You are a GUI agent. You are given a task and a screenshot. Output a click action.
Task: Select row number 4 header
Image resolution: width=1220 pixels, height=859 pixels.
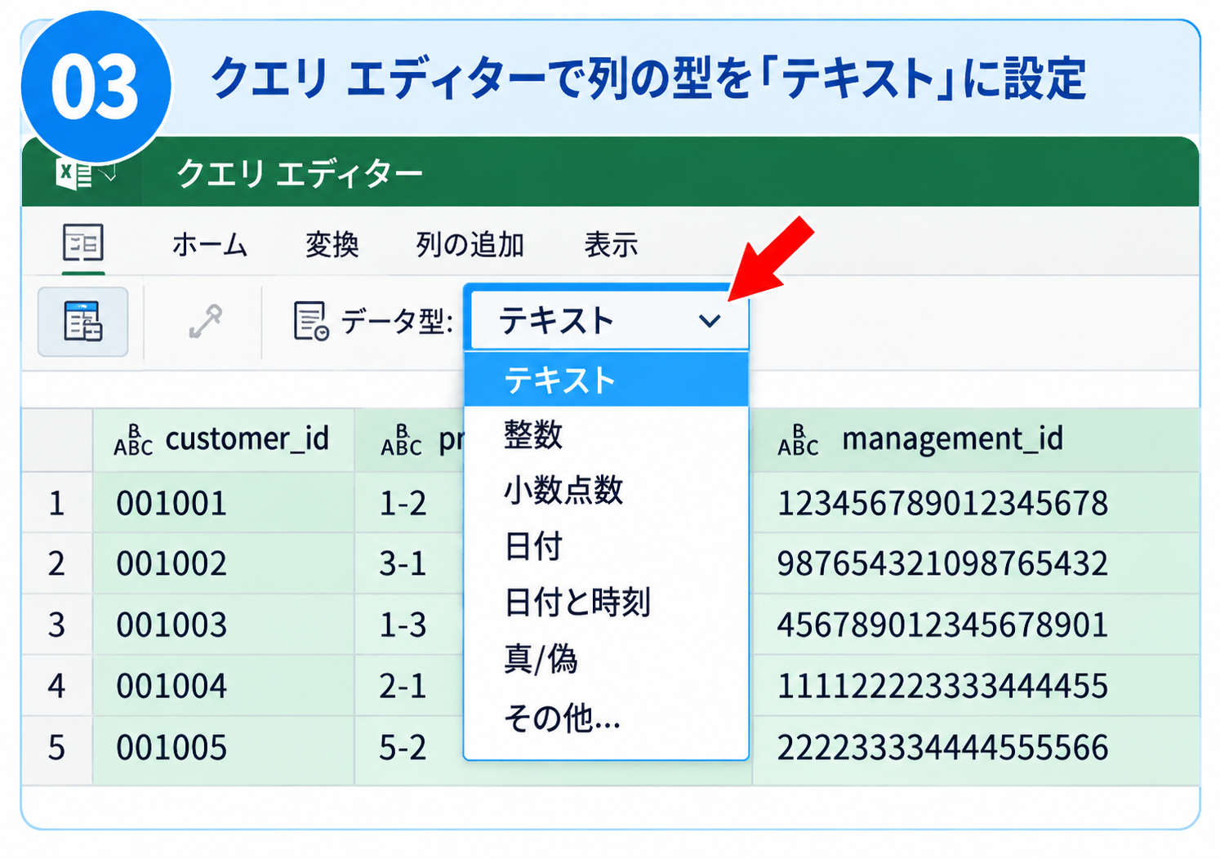(56, 686)
